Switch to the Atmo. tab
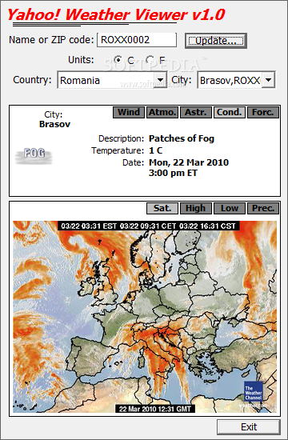Screen dimensions: 288x440 (x=162, y=112)
